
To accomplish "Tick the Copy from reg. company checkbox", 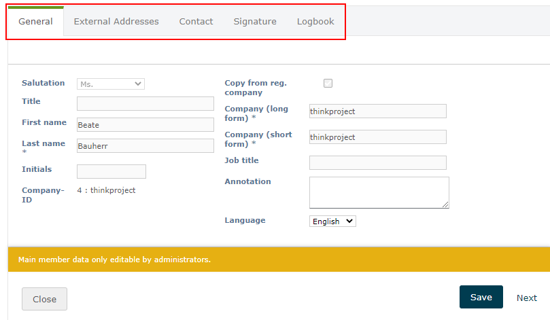I will [328, 84].
